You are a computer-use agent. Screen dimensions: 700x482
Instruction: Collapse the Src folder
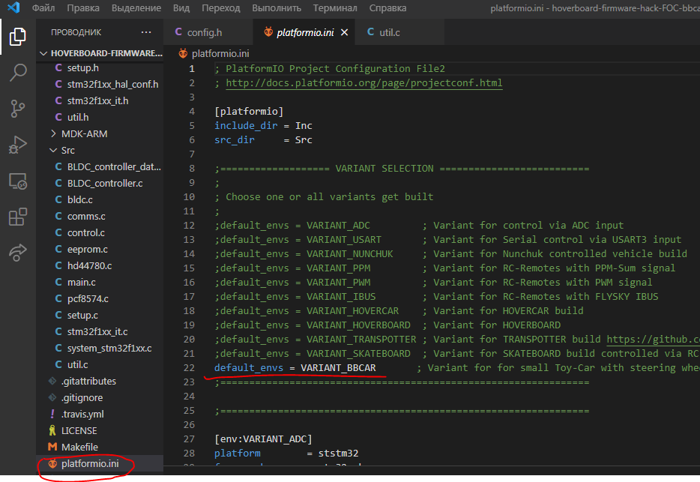coord(67,150)
